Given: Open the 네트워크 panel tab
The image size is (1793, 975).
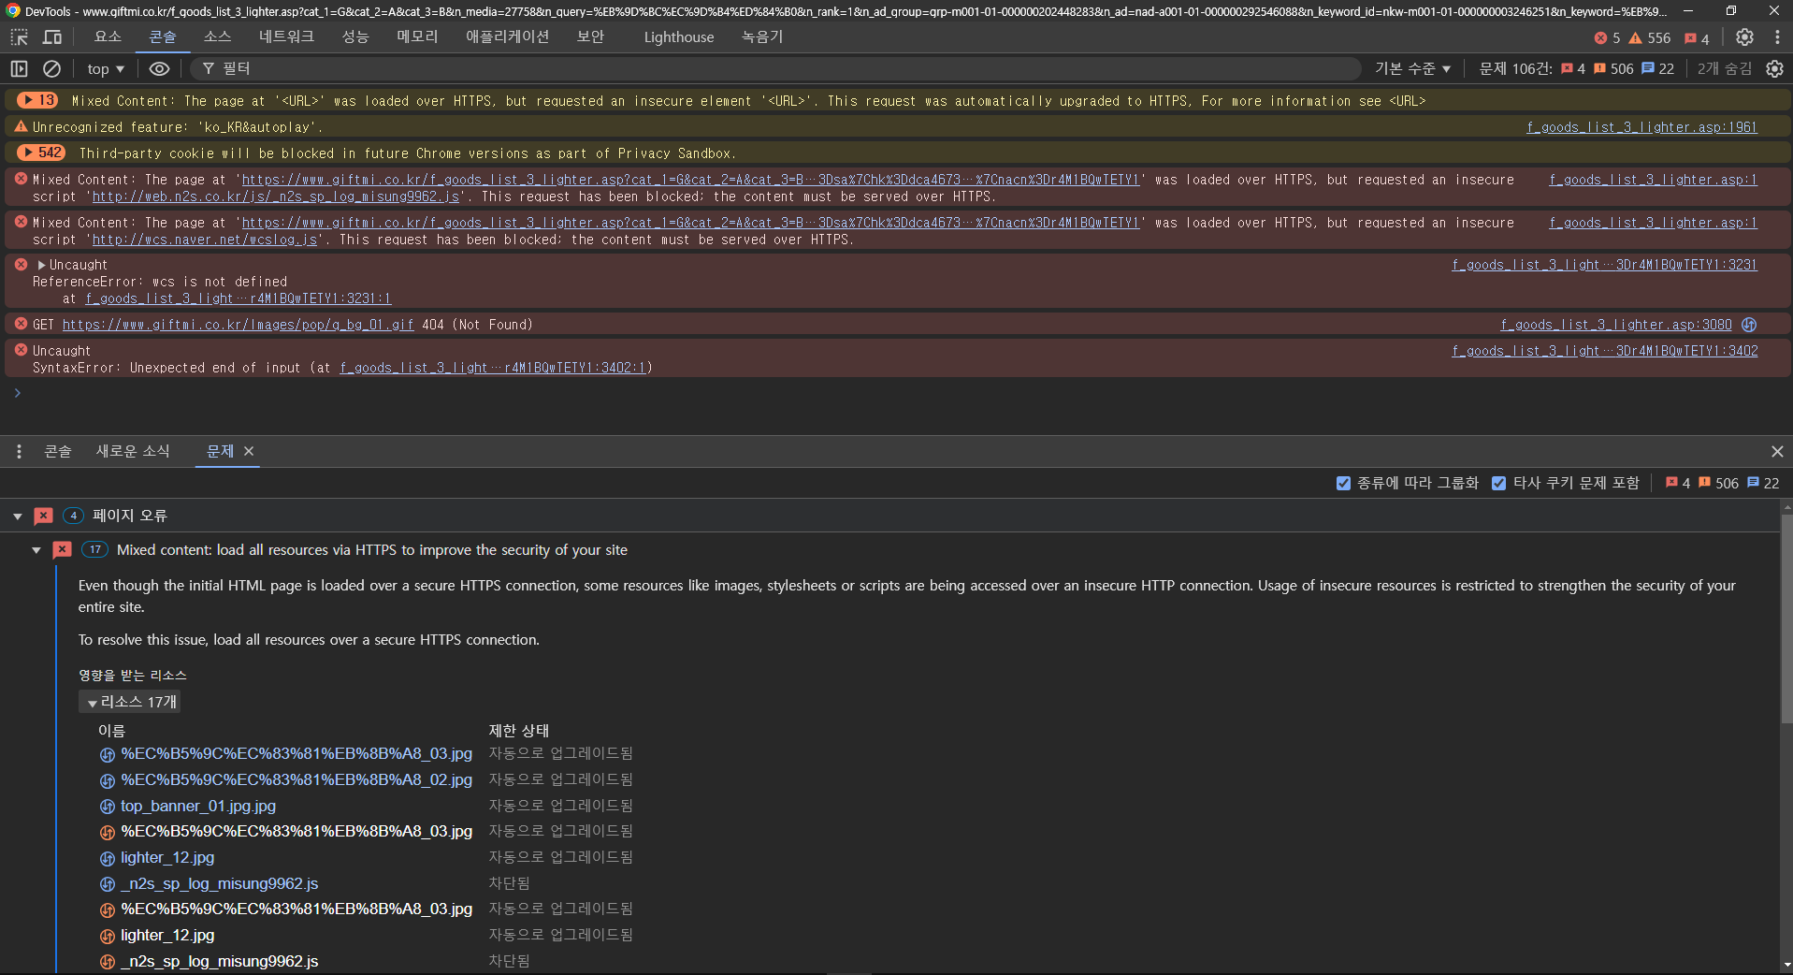Looking at the screenshot, I should click(x=286, y=36).
